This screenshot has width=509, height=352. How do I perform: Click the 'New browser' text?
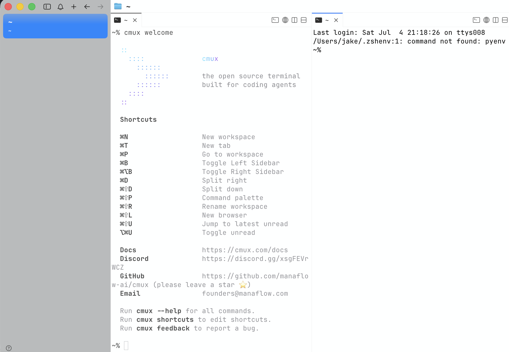click(x=225, y=215)
